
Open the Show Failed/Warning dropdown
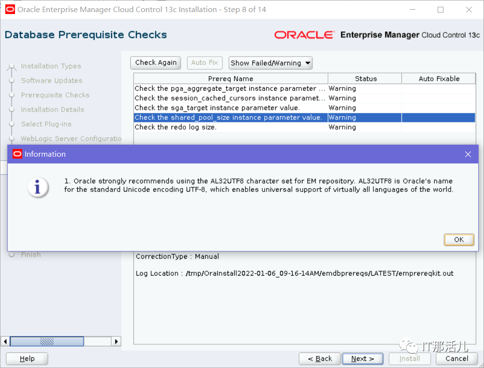coord(270,63)
